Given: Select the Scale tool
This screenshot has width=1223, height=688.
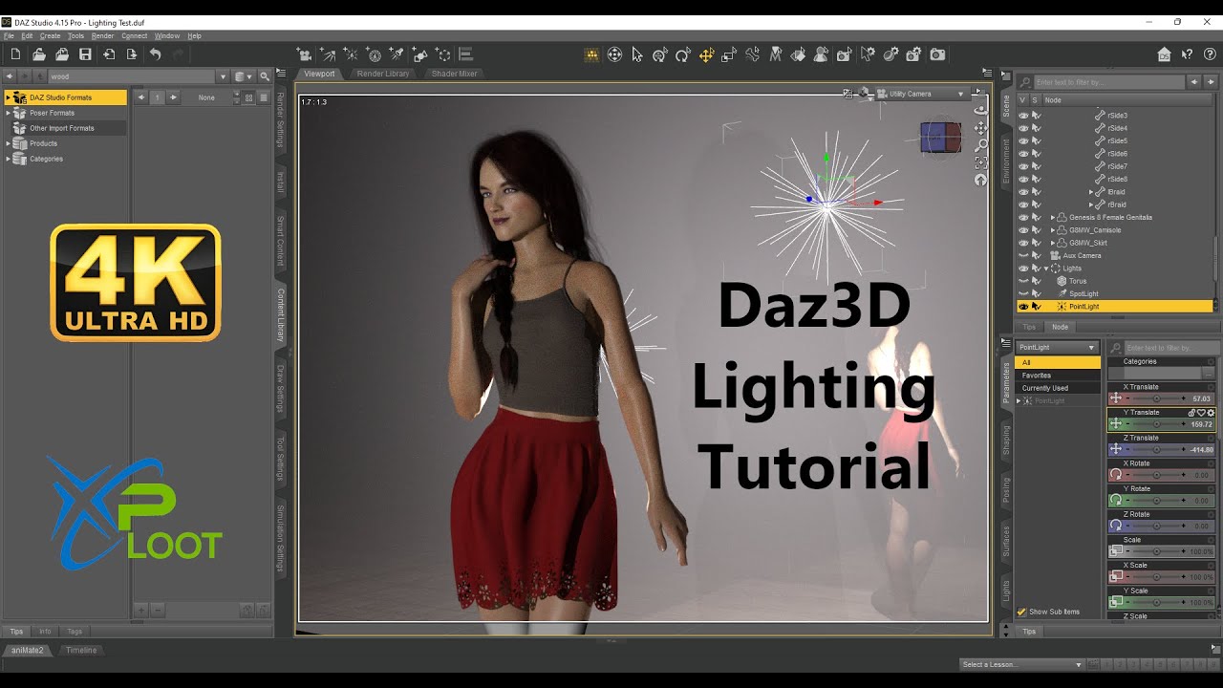Looking at the screenshot, I should click(x=730, y=54).
